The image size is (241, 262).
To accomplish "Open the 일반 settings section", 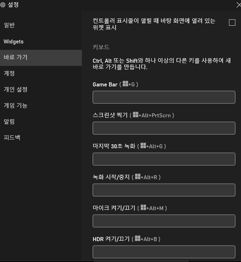I will tap(10, 25).
